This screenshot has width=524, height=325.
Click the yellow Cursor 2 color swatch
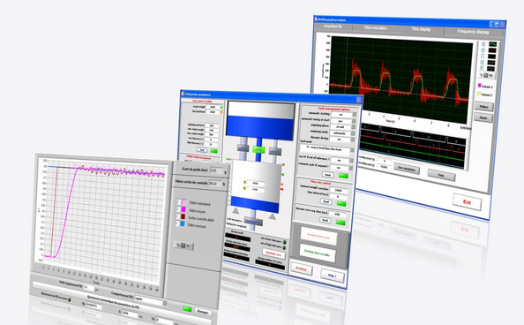(478, 94)
